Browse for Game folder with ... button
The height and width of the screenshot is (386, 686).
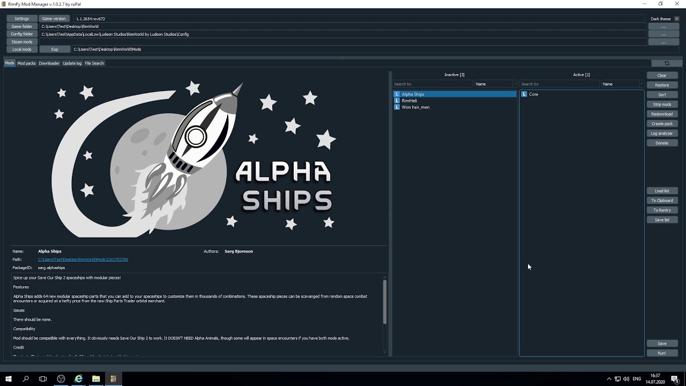[x=663, y=27]
